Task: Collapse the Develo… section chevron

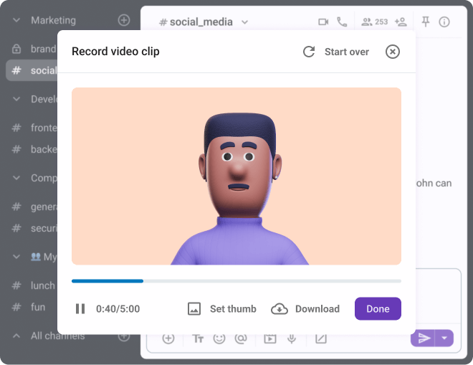Action: [16, 99]
